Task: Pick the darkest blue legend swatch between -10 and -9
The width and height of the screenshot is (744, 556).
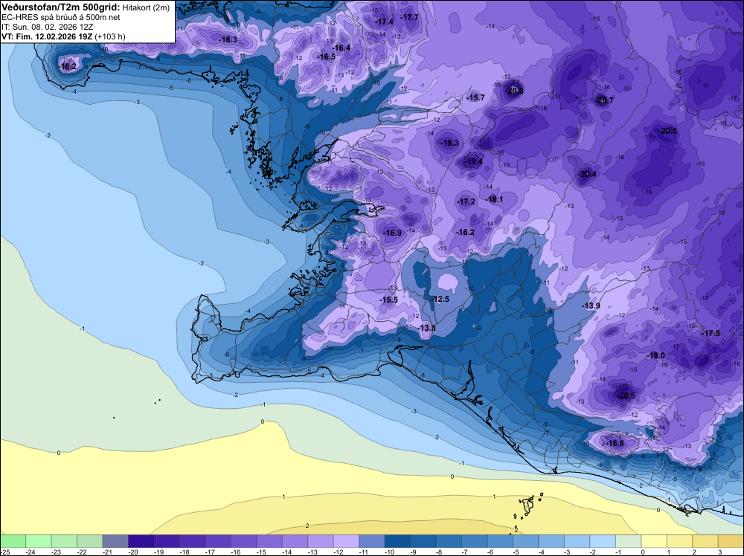Action: click(x=397, y=541)
